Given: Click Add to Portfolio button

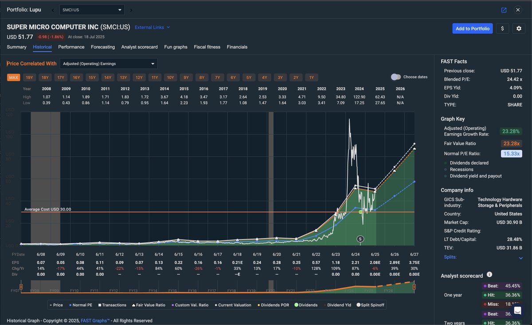Looking at the screenshot, I should point(473,28).
